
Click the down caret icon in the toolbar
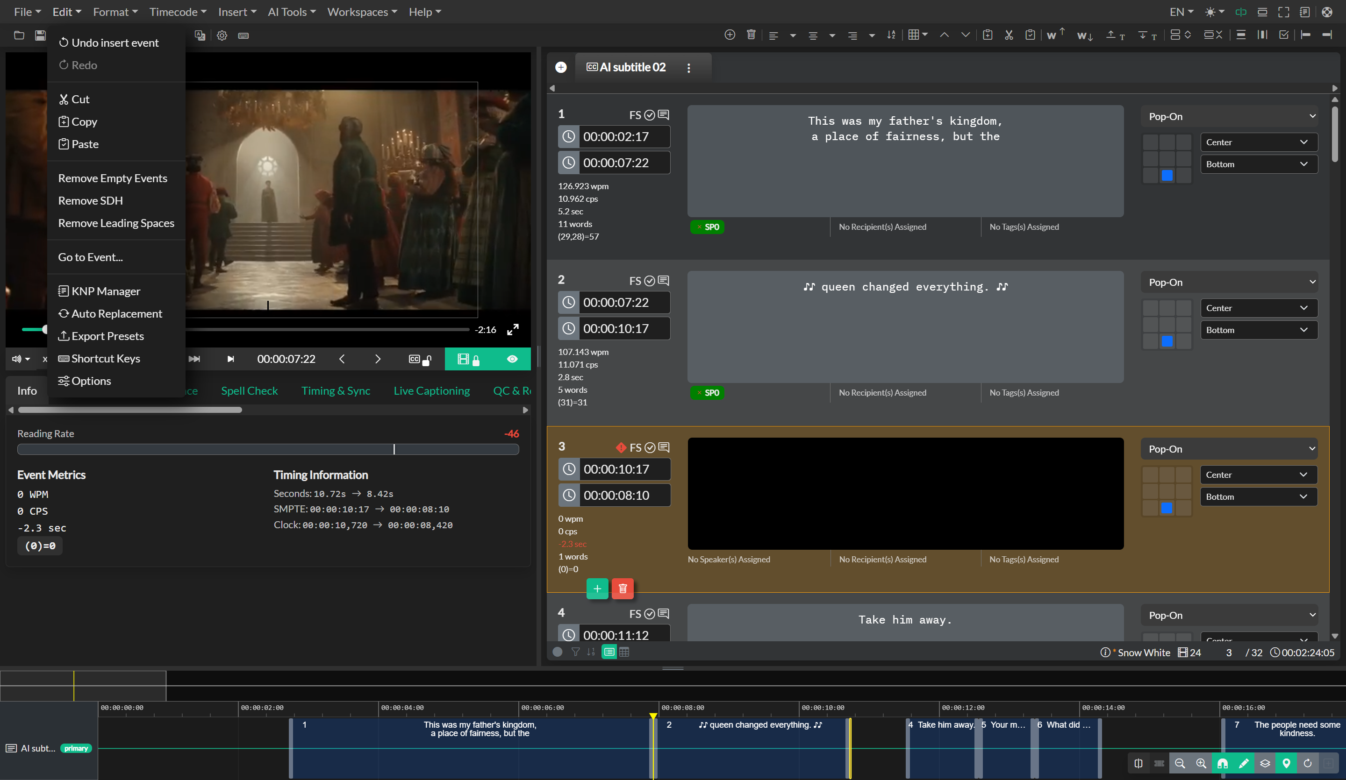coord(965,35)
